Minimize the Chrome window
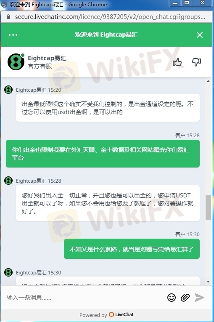 coord(175,3)
